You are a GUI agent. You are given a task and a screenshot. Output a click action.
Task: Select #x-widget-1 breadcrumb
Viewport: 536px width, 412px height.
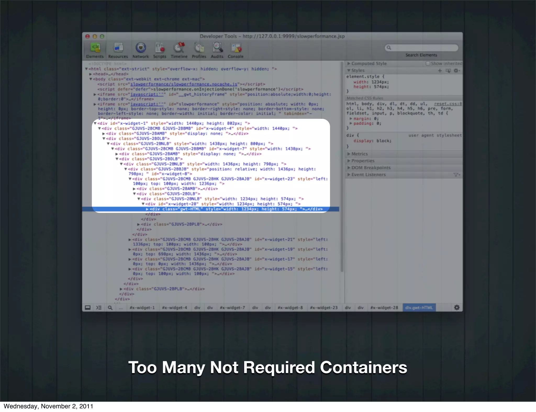tap(142, 308)
